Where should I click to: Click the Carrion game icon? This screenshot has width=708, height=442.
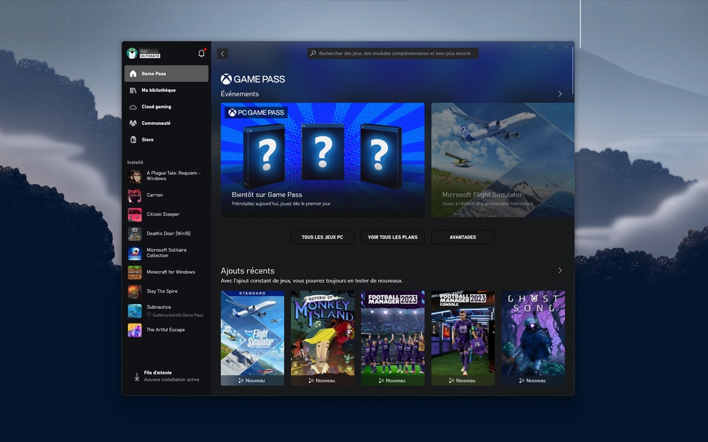pyautogui.click(x=135, y=195)
